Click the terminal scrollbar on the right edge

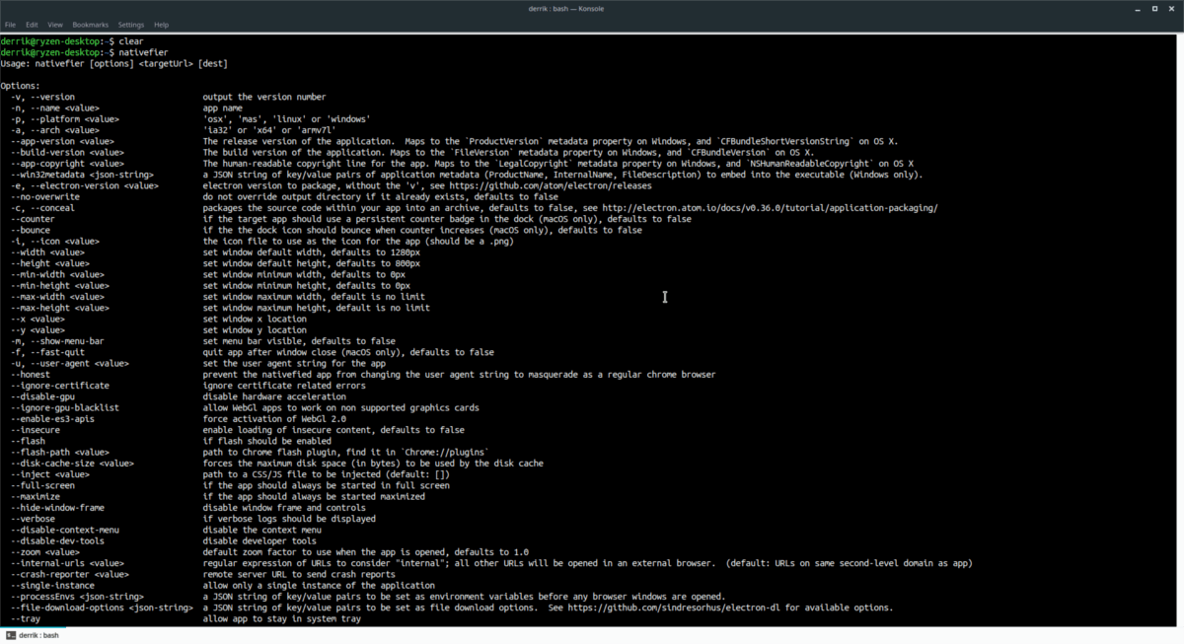[x=1180, y=330]
